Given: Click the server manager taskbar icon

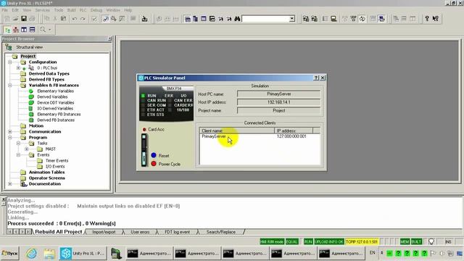Looking at the screenshot, I should (x=116, y=254).
